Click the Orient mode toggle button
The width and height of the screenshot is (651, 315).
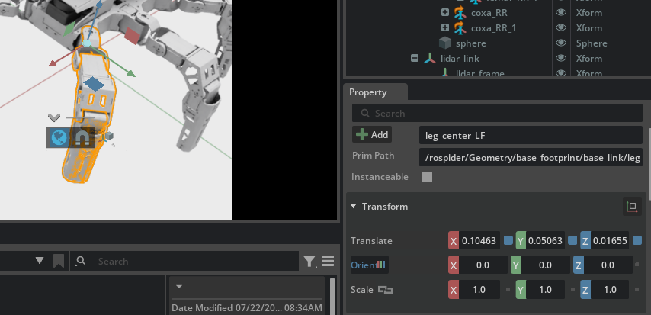click(x=370, y=265)
